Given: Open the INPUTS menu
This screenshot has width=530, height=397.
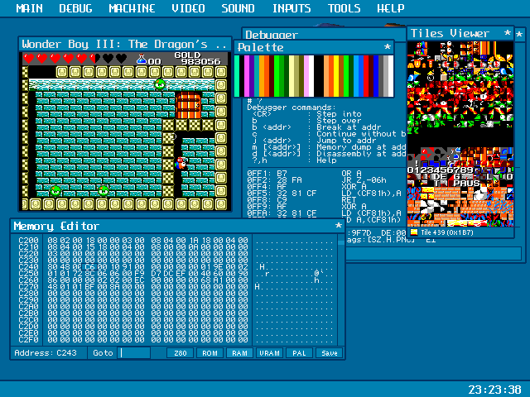Looking at the screenshot, I should 291,8.
